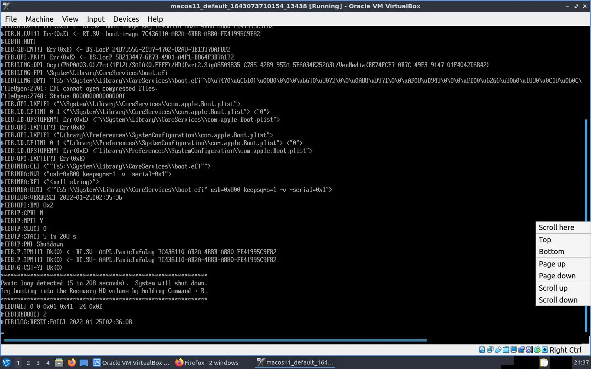Click the shared folders status bar icon
This screenshot has height=369, width=591.
pyautogui.click(x=506, y=350)
